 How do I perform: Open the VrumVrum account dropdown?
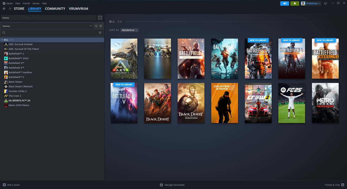click(313, 4)
